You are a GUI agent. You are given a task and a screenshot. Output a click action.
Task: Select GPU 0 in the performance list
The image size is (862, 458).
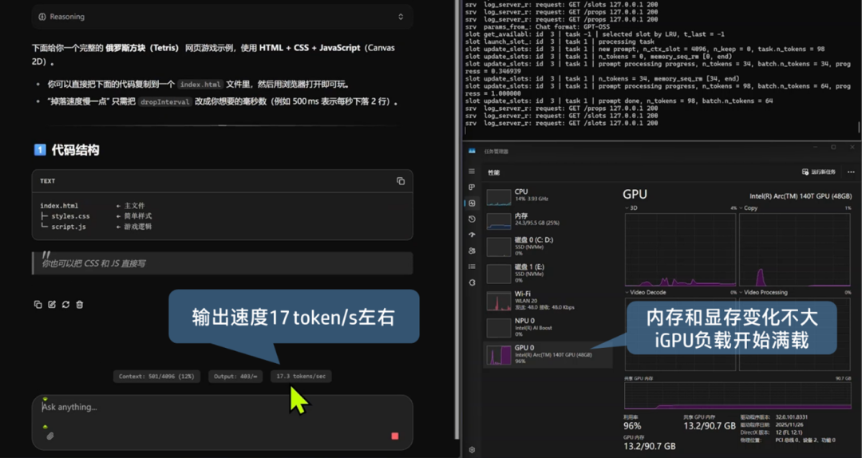click(548, 354)
